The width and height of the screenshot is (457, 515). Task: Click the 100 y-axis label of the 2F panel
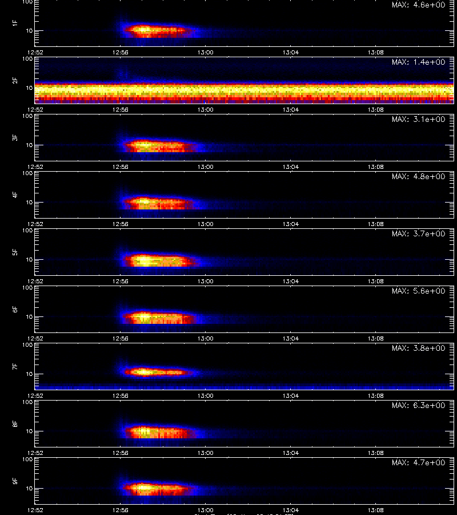[x=27, y=59]
